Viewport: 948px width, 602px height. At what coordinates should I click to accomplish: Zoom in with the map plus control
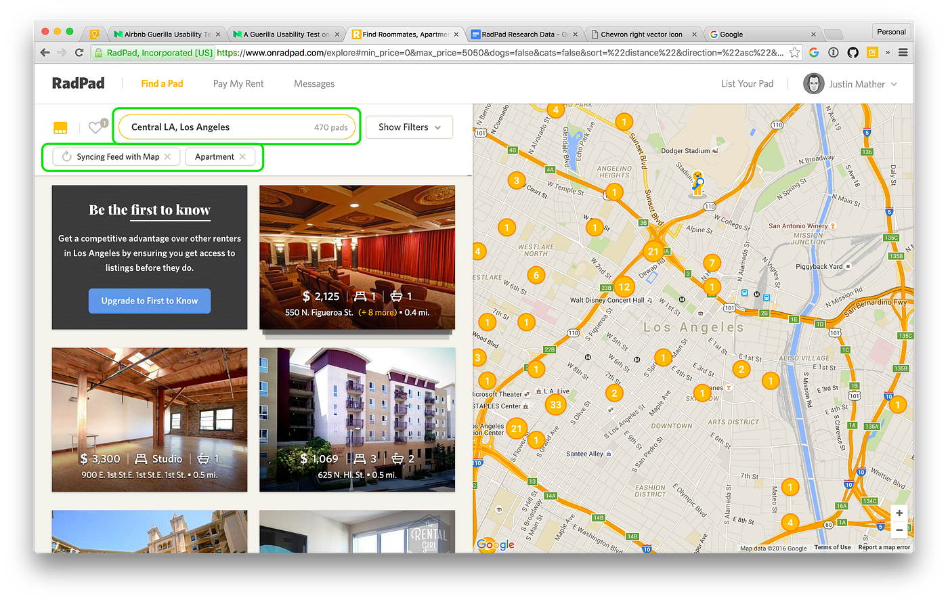tap(899, 513)
